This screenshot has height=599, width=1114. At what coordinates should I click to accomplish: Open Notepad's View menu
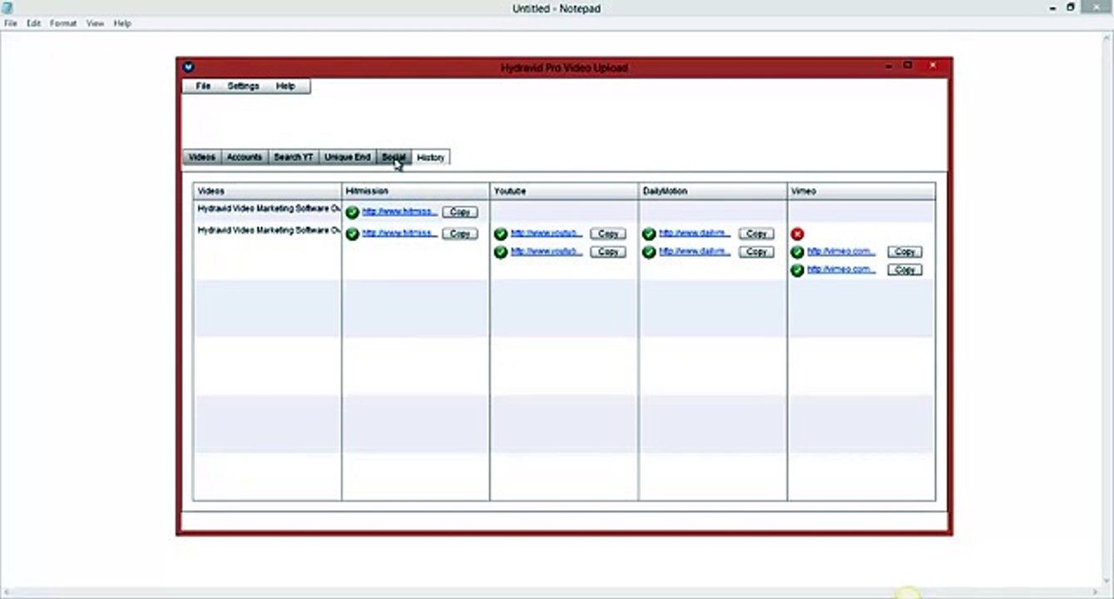click(x=96, y=23)
